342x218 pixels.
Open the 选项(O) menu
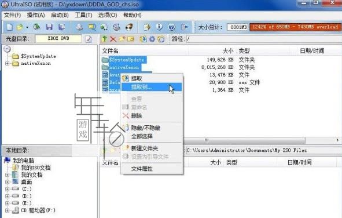108,15
